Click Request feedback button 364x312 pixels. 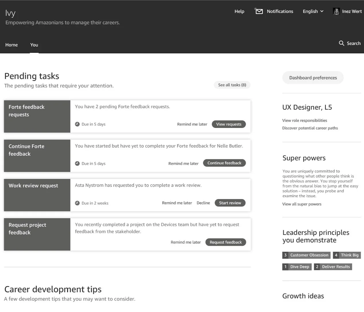[x=226, y=242]
